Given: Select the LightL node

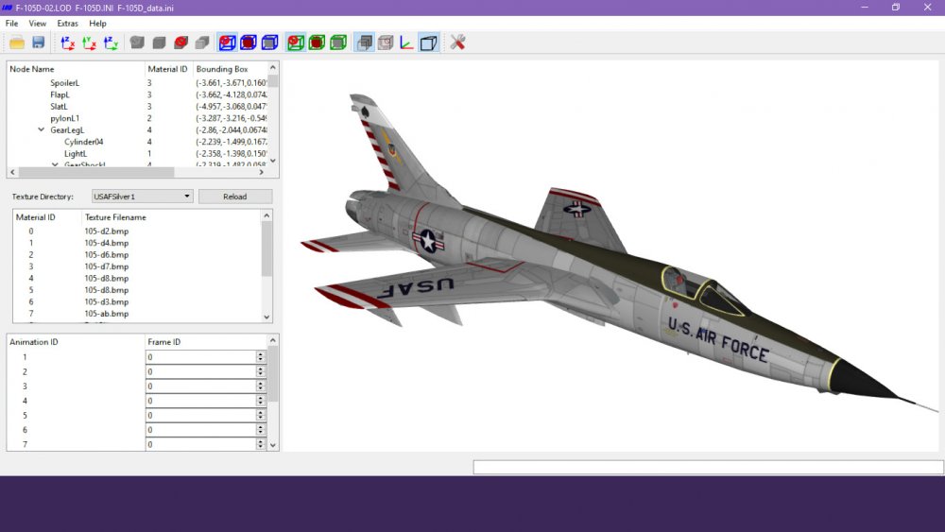Looking at the screenshot, I should (x=76, y=154).
